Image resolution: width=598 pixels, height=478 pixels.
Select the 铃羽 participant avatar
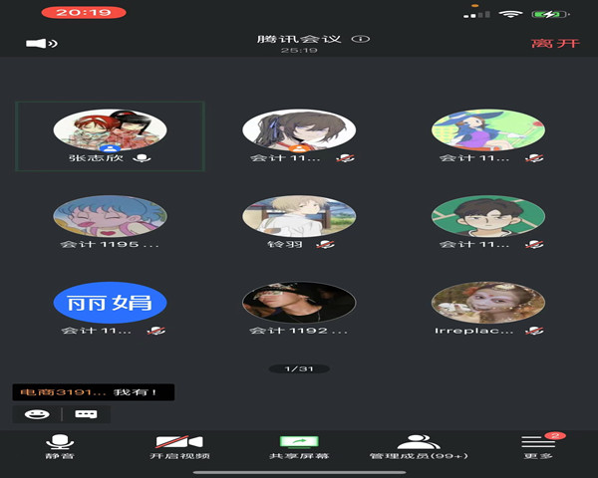coord(299,214)
